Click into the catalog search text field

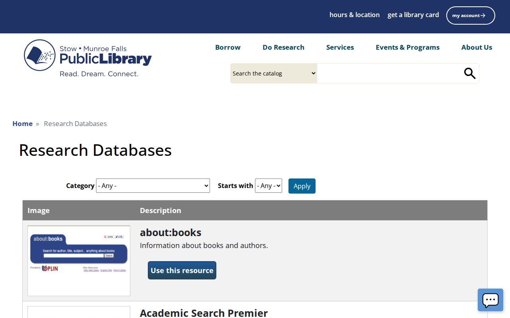(388, 74)
